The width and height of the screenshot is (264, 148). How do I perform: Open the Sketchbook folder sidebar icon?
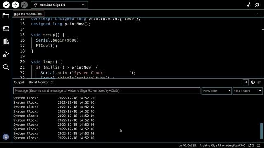point(6,16)
